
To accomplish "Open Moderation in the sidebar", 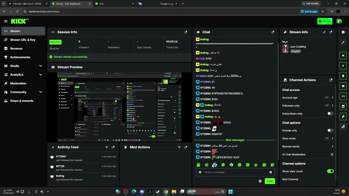I will pyautogui.click(x=23, y=83).
